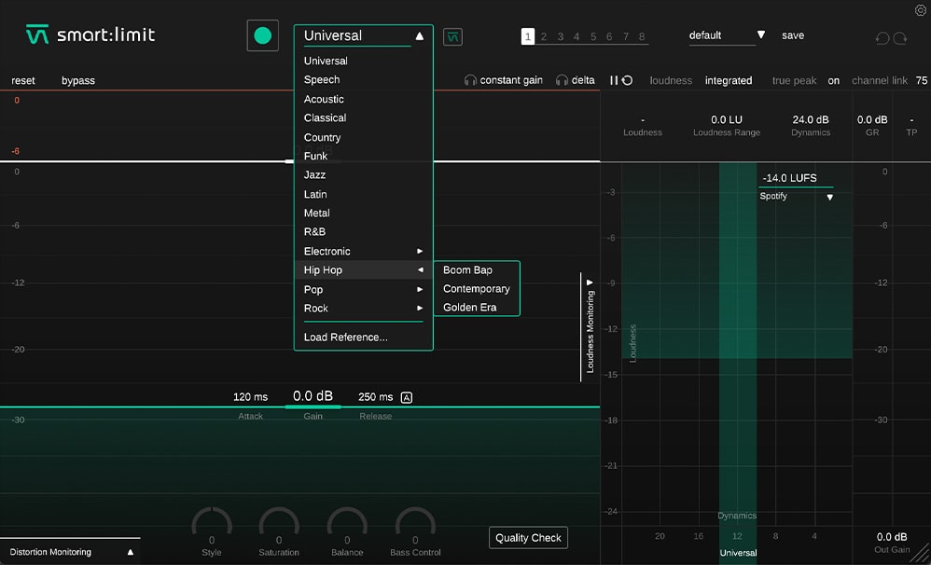
Task: Click the Saturation knob
Action: (279, 523)
